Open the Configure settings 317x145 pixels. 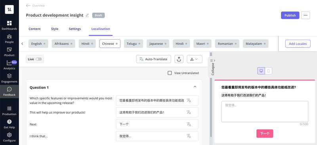pyautogui.click(x=9, y=137)
